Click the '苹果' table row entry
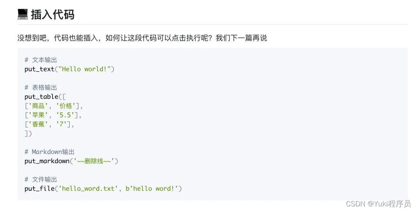The width and height of the screenshot is (417, 211). point(38,115)
